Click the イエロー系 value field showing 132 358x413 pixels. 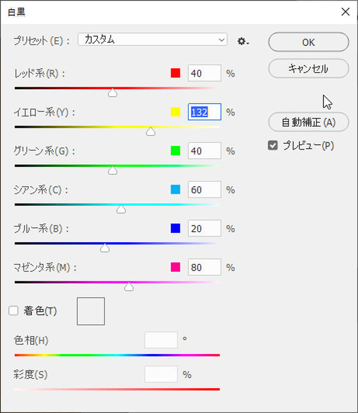(x=204, y=112)
